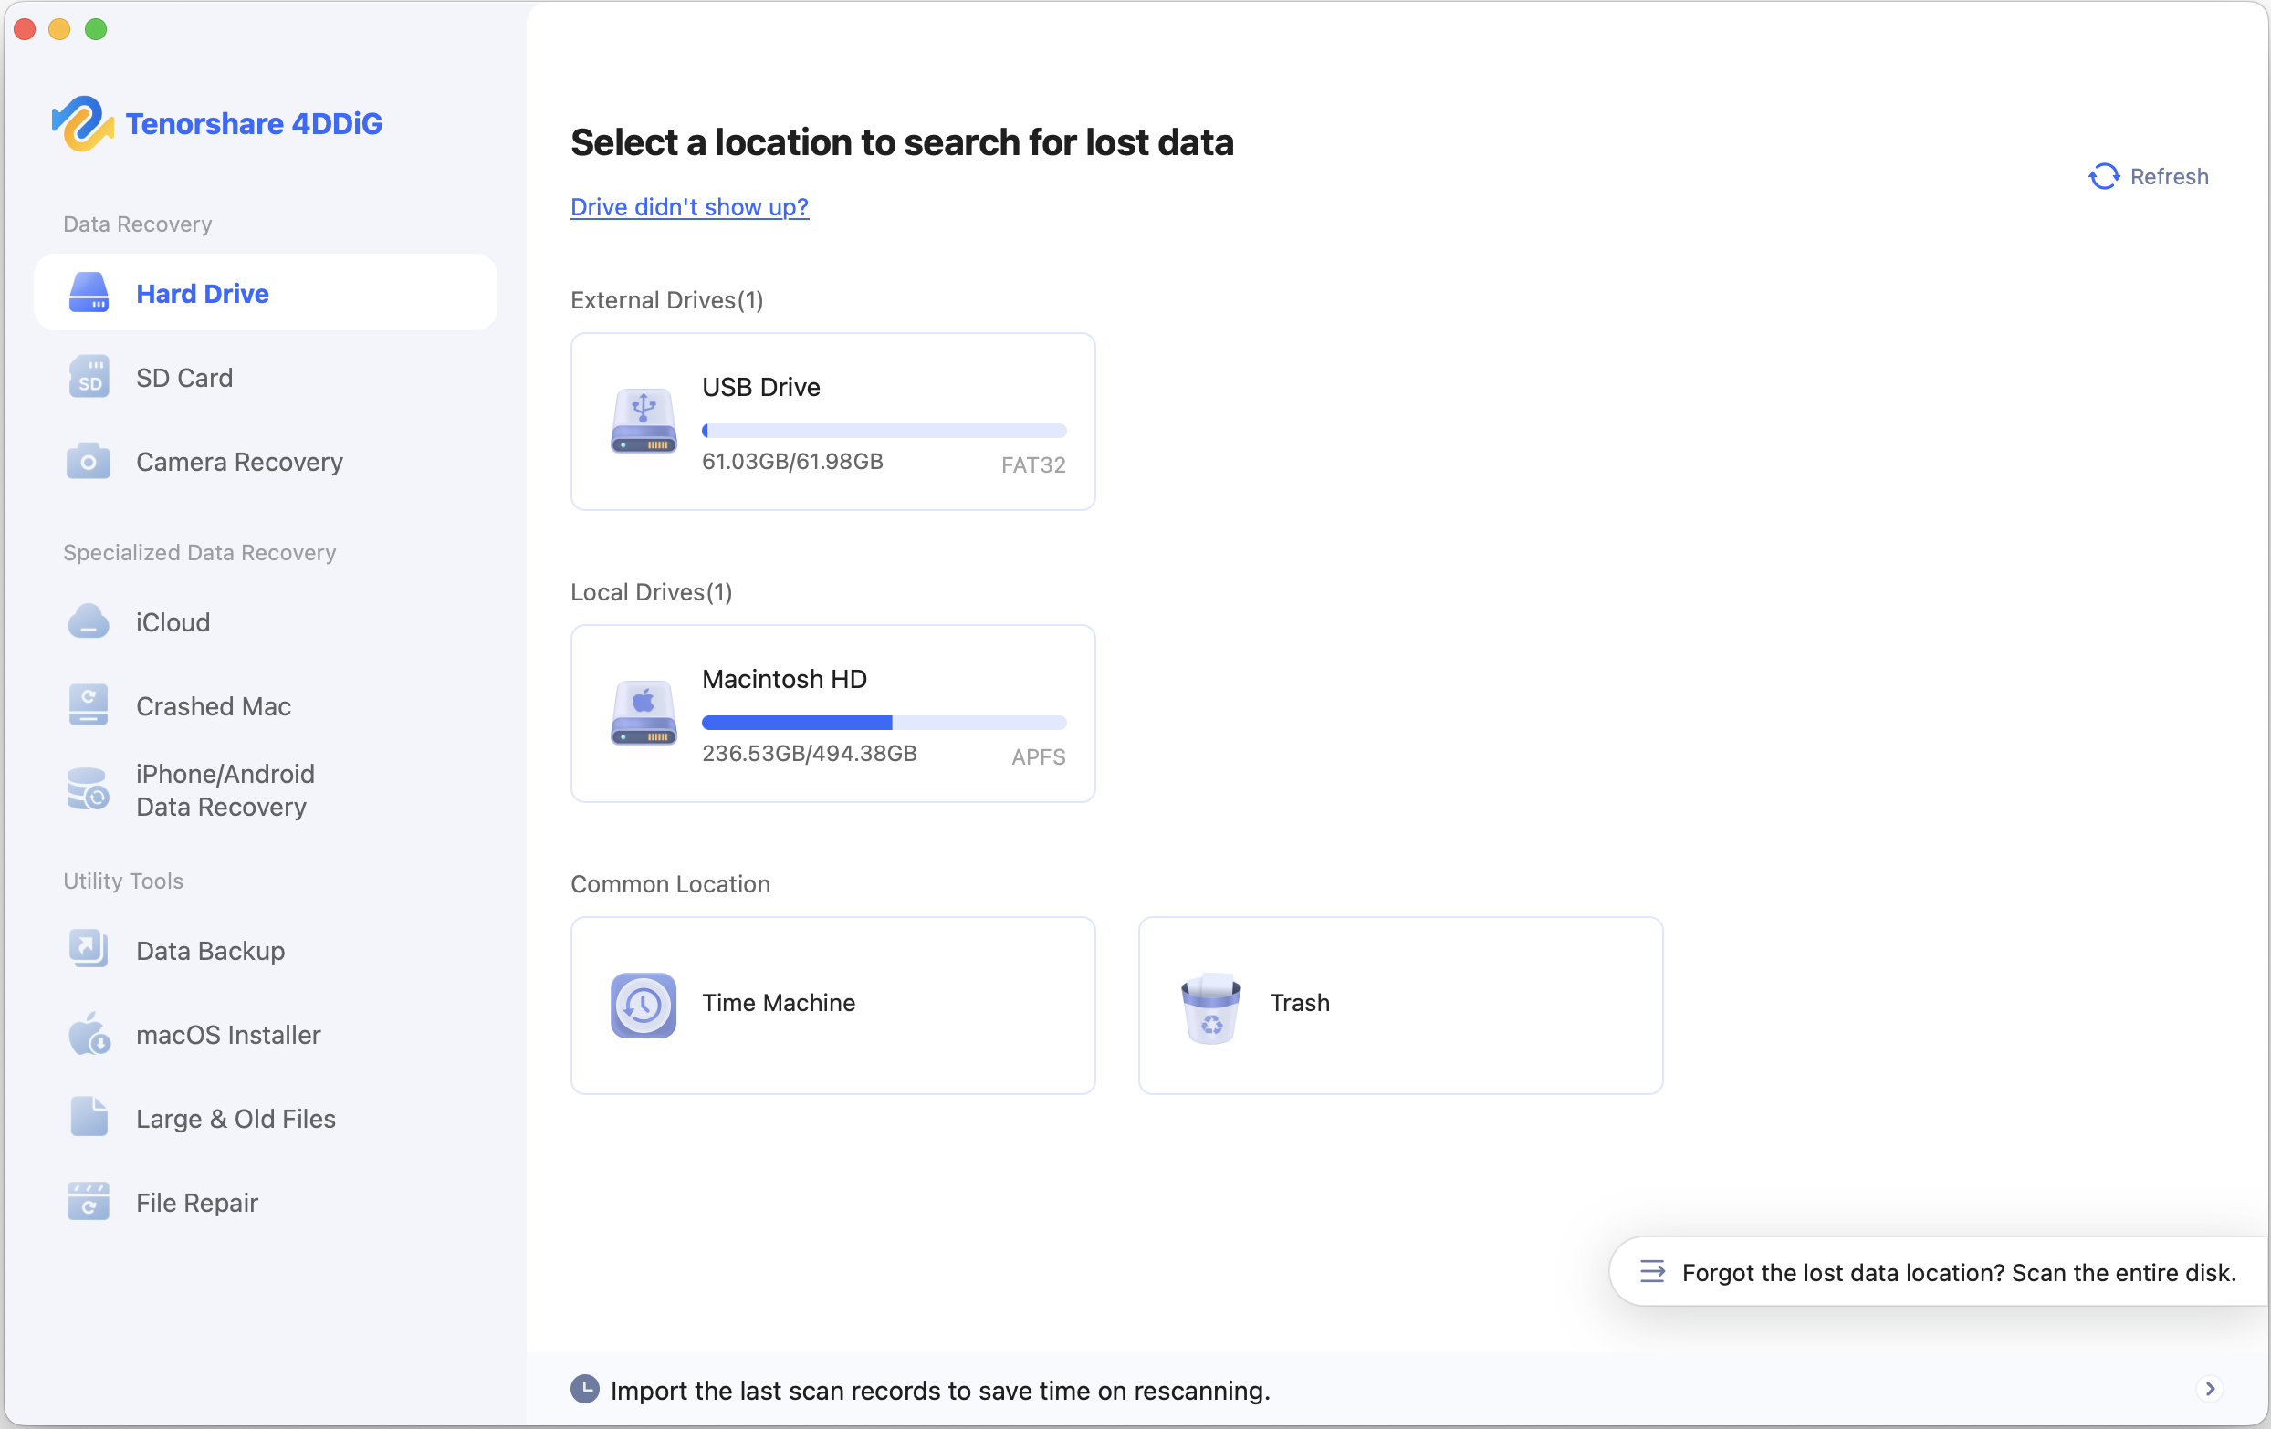Choose iPhone/Android Data Recovery option
The image size is (2271, 1429).
[225, 790]
